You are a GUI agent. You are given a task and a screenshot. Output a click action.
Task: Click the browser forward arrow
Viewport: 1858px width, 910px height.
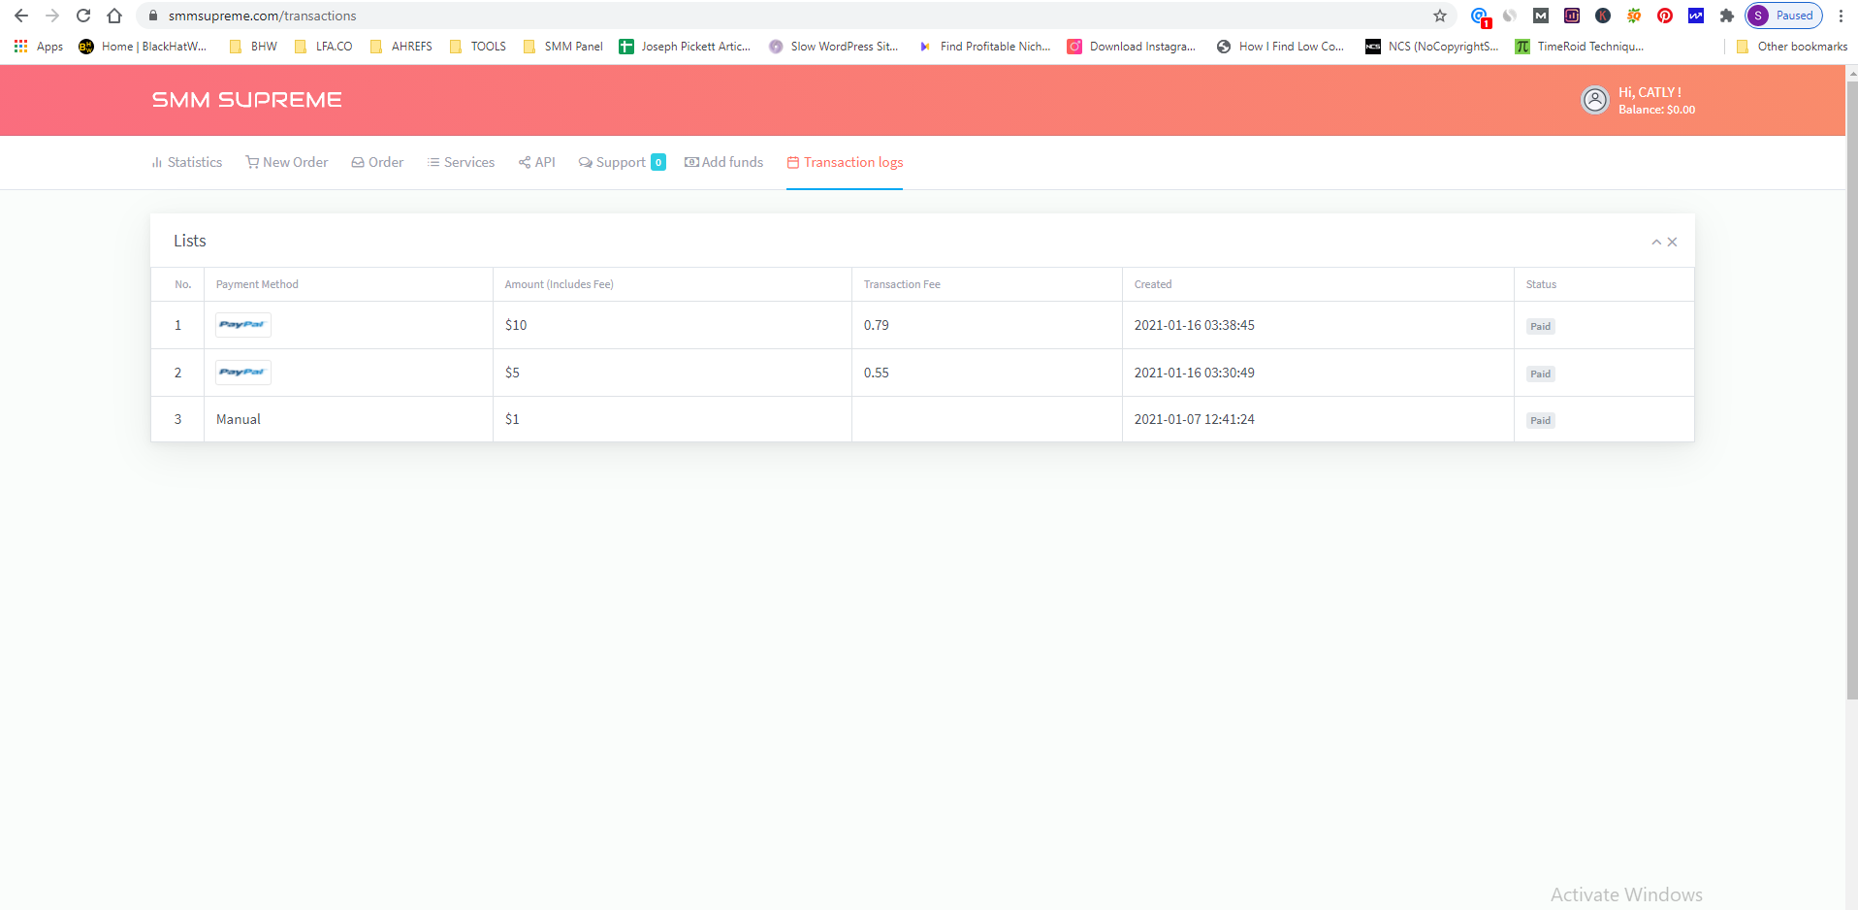52,16
